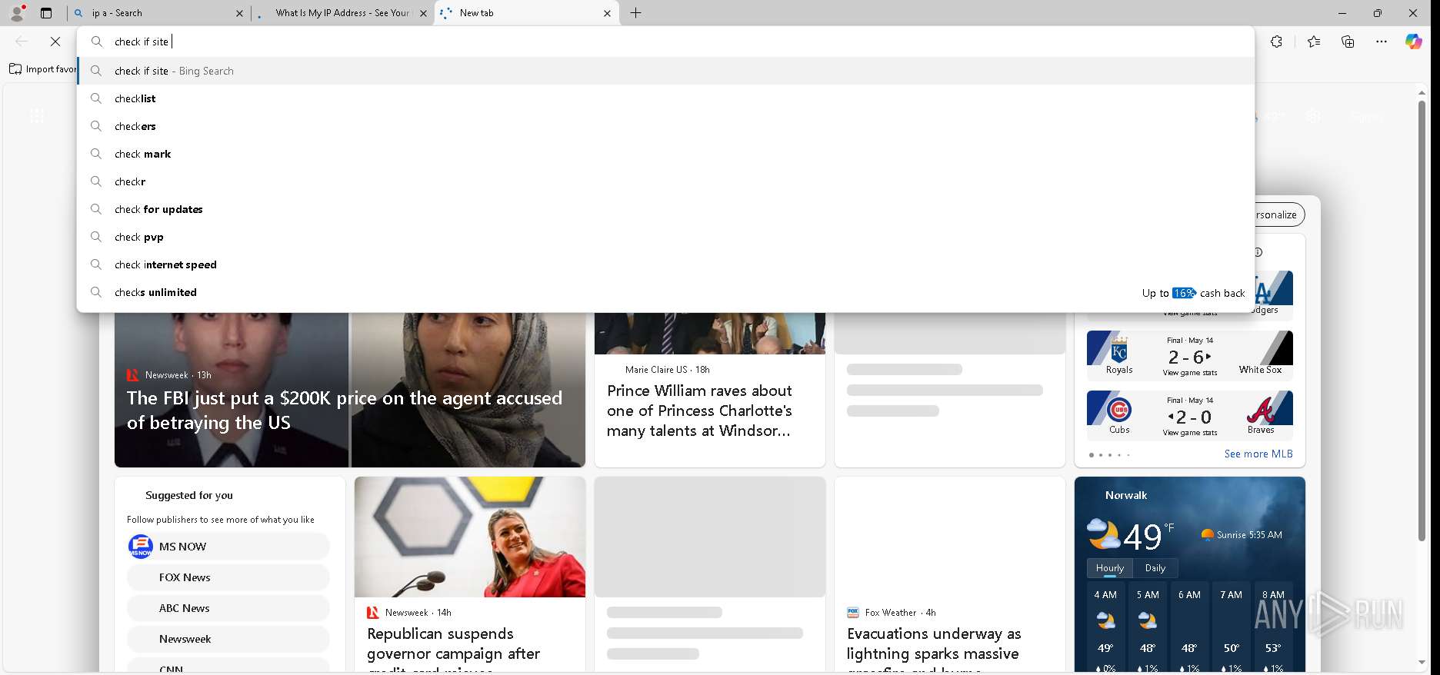Follow the FOX News publisher
Screen dimensions: 1440x675
tap(228, 577)
